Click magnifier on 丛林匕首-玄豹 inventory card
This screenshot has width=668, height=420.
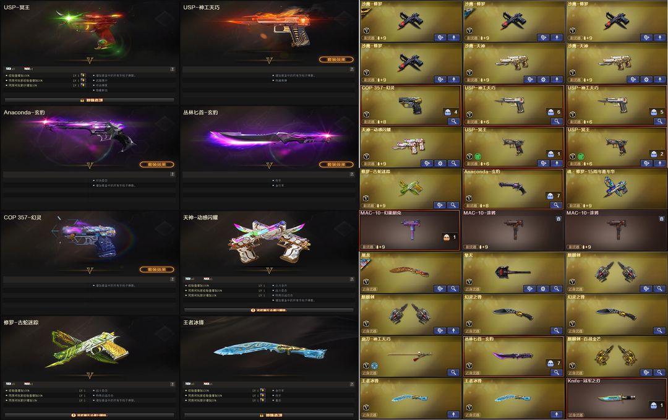pos(557,372)
